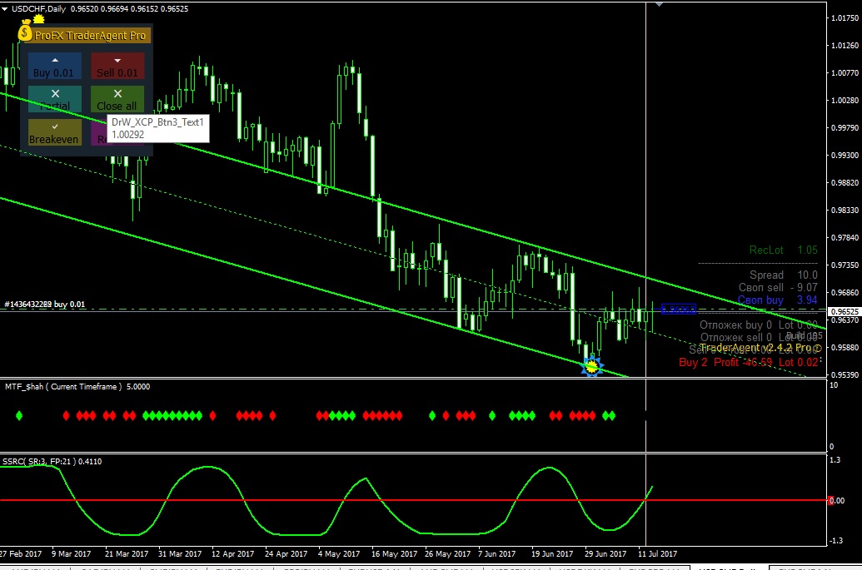Click the 0.00 level tag on SSRC scale
Screen dimensions: 862x570
[x=837, y=500]
